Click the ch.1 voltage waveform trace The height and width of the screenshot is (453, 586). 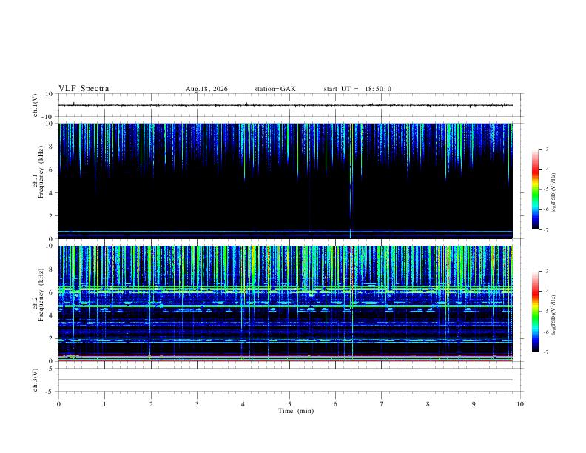(x=286, y=105)
